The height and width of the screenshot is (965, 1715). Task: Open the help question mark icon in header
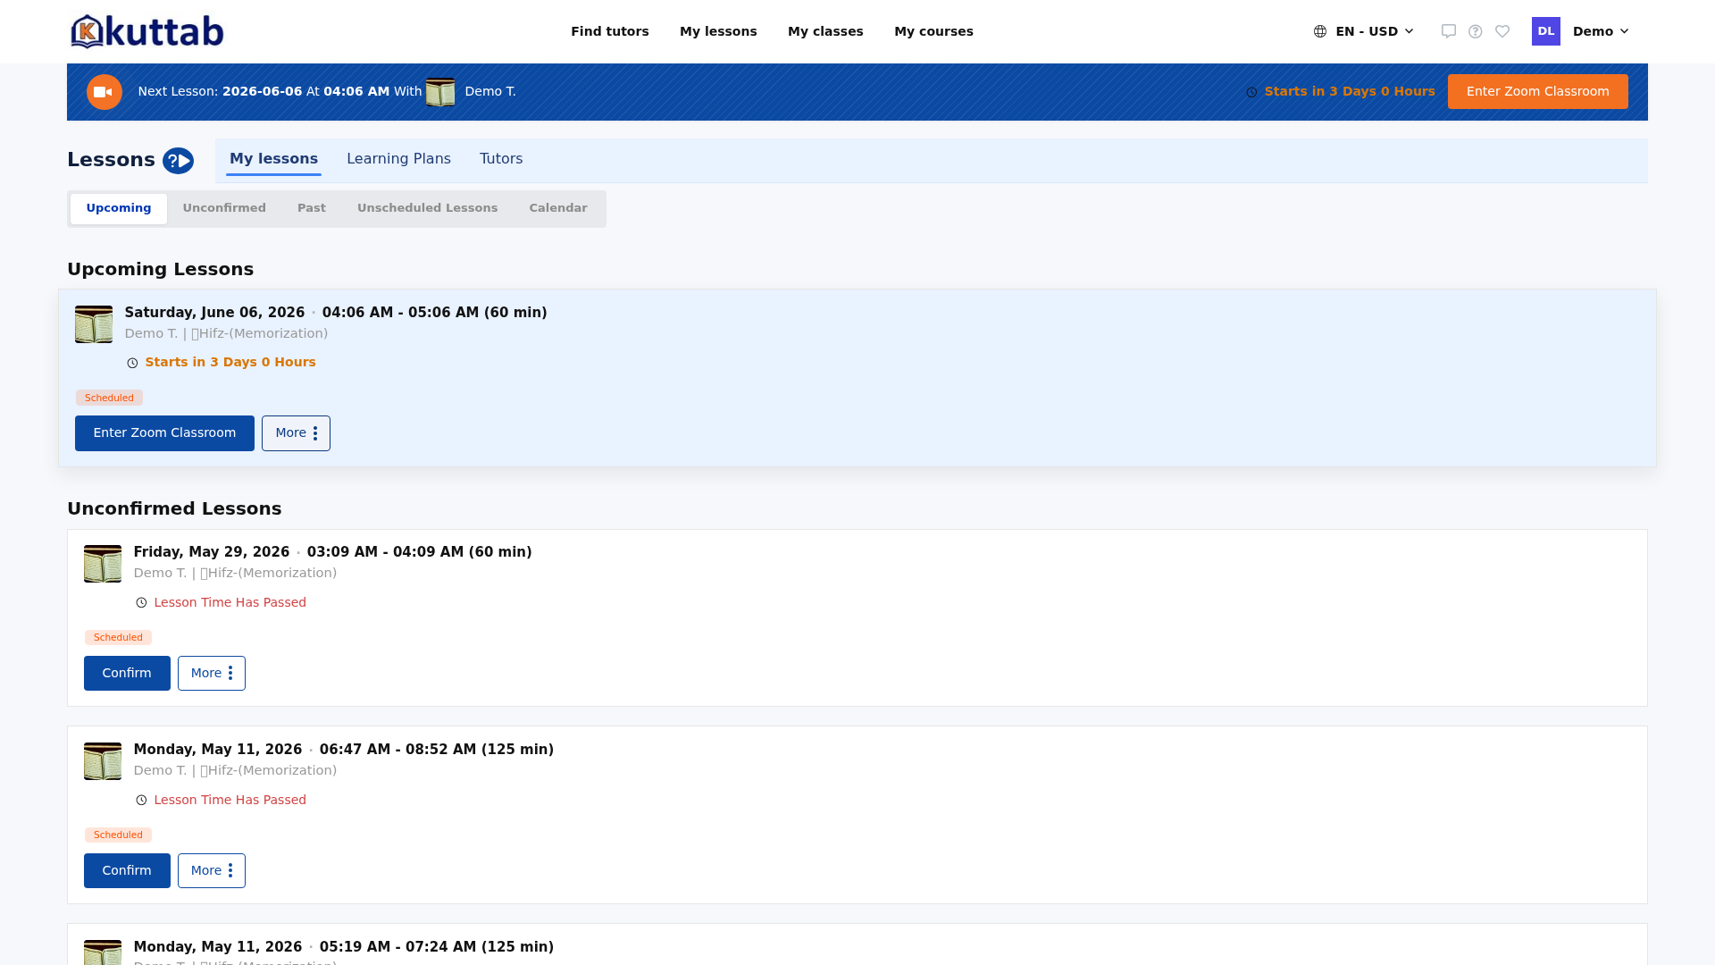1476,31
